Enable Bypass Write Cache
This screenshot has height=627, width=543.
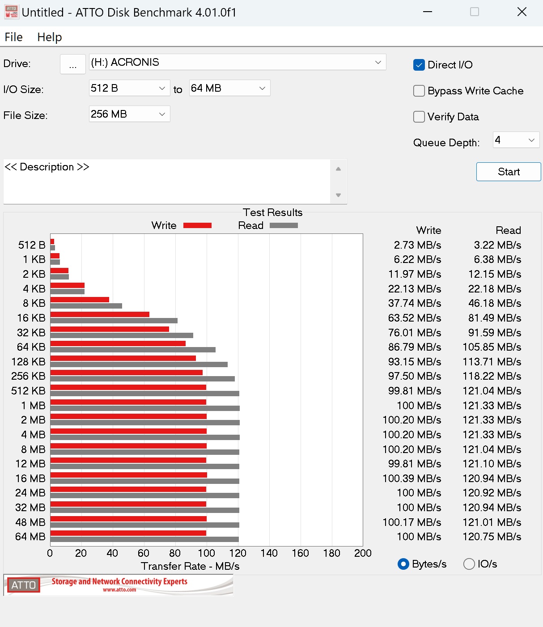pos(419,91)
